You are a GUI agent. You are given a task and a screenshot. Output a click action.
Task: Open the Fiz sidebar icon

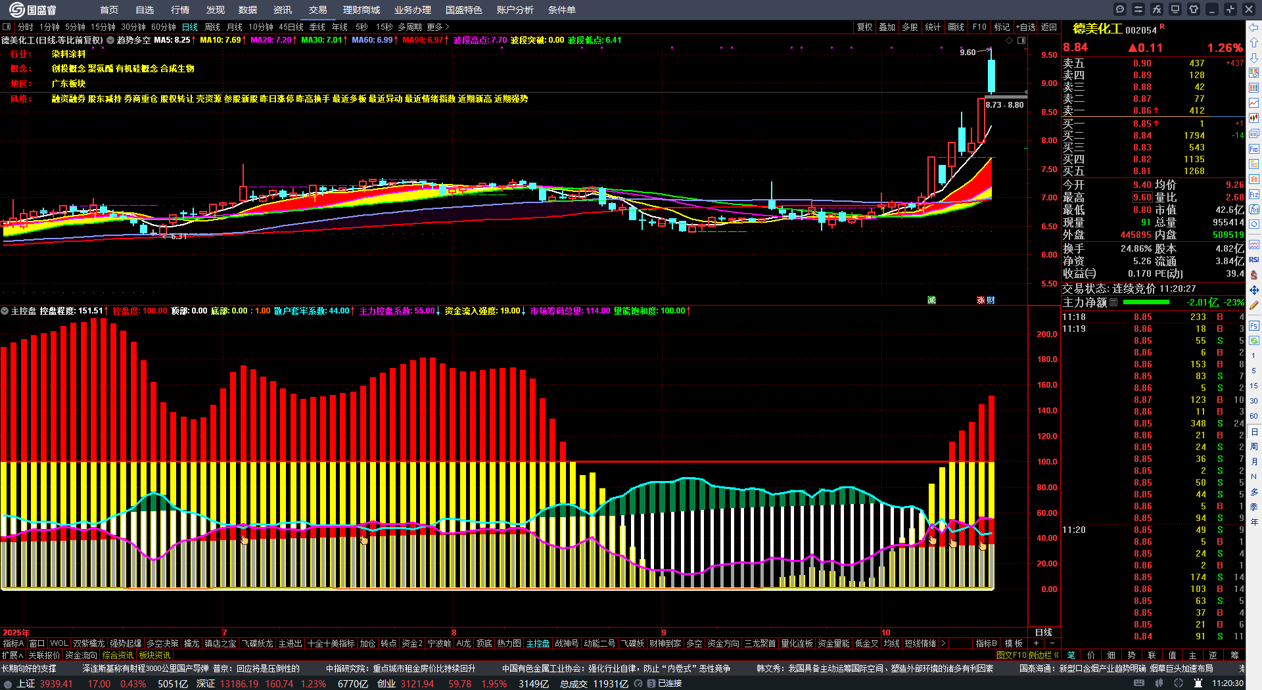tap(1254, 195)
